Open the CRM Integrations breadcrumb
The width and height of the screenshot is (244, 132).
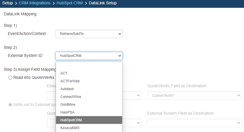click(35, 3)
